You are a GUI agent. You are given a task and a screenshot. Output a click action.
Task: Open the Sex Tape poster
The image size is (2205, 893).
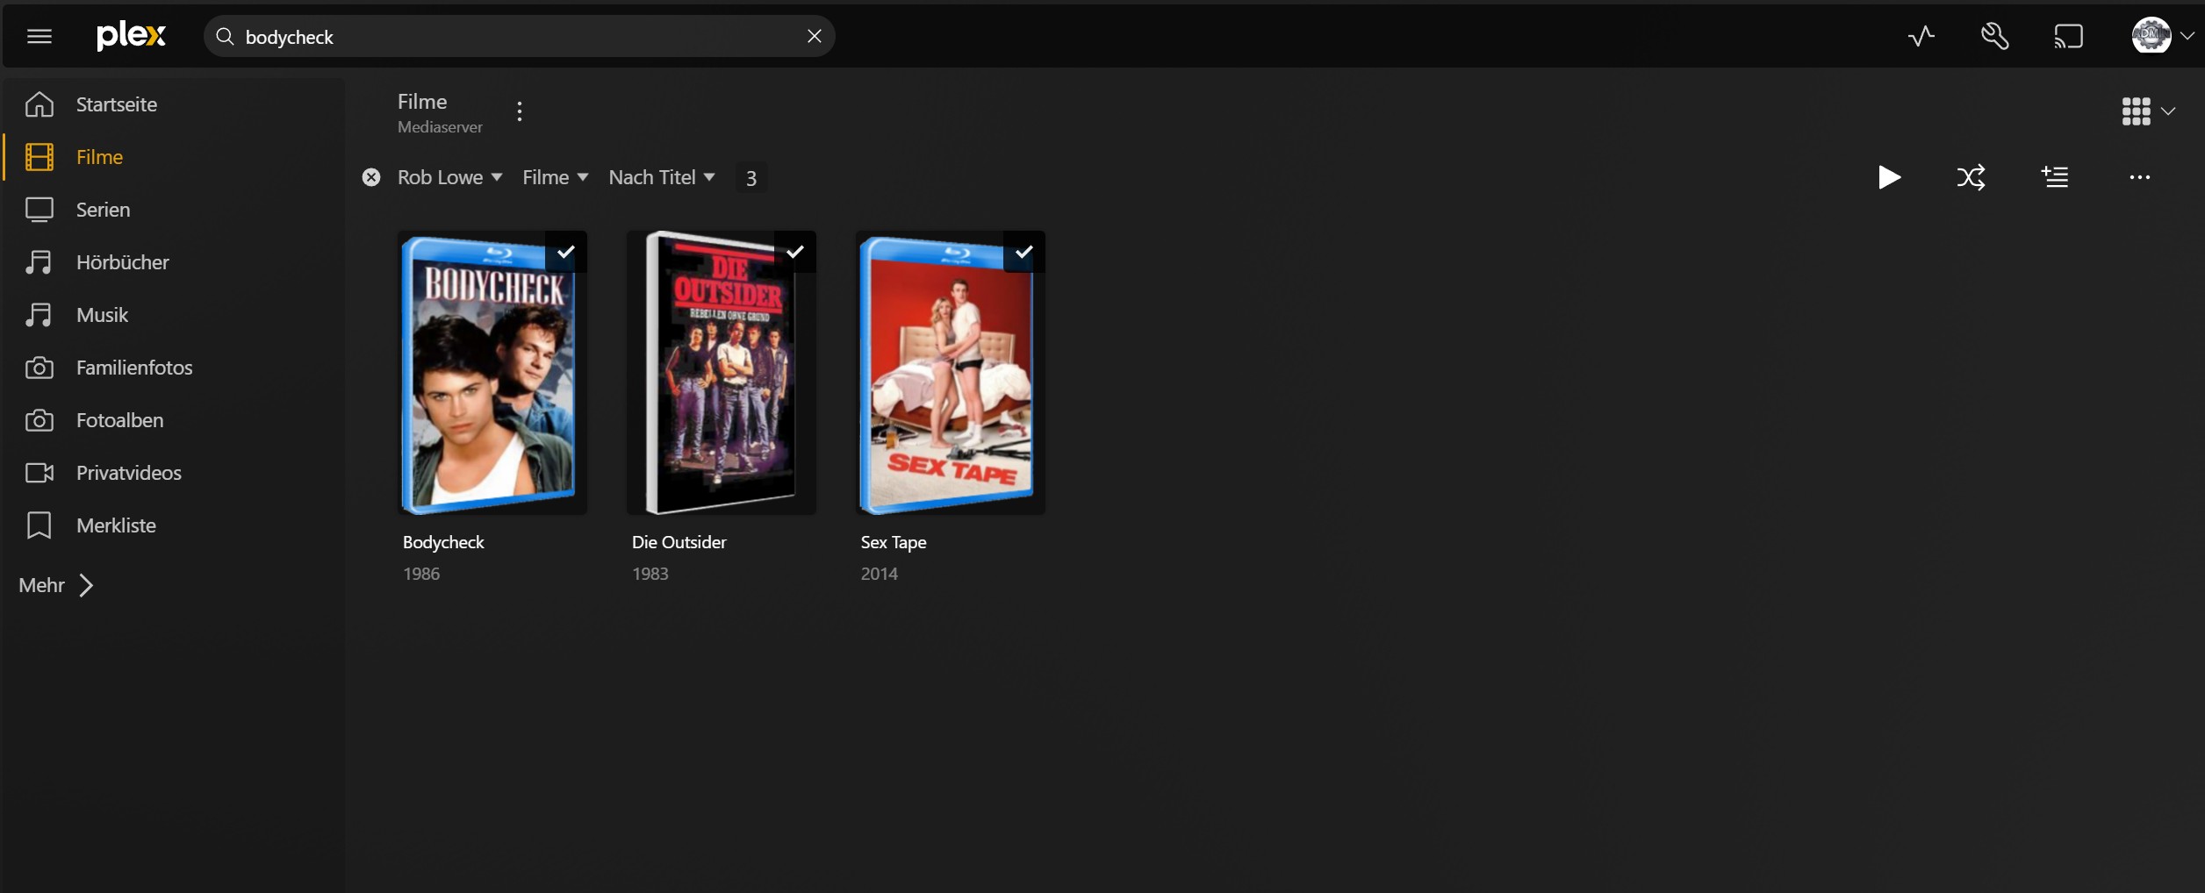click(951, 373)
